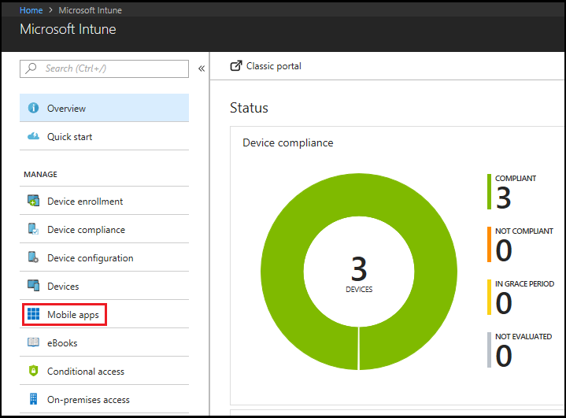Image resolution: width=566 pixels, height=418 pixels.
Task: Click the Microsoft Intune breadcrumb
Action: [90, 10]
